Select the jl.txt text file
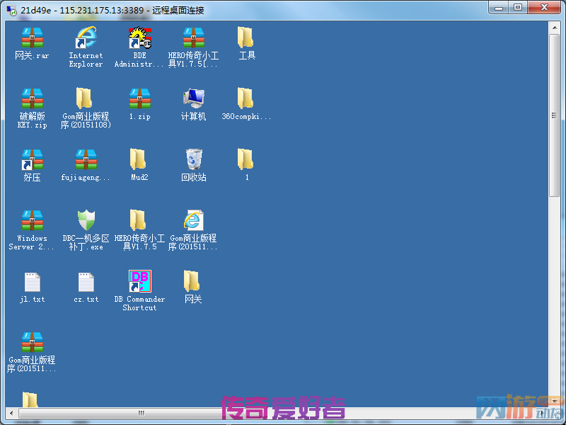The height and width of the screenshot is (425, 566). coord(32,282)
